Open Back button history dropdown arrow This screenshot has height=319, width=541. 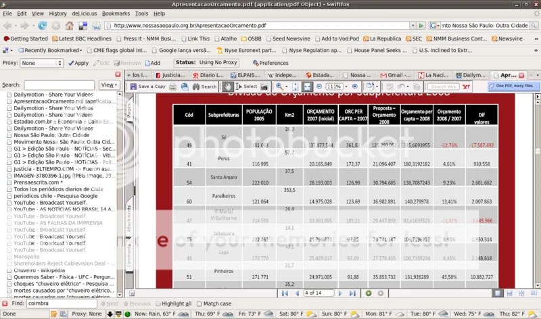(x=16, y=26)
